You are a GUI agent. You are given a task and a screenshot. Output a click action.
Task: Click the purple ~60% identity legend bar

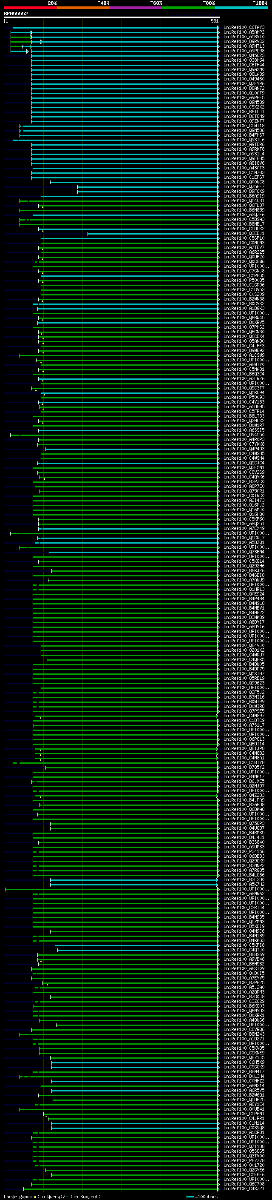pyautogui.click(x=136, y=8)
